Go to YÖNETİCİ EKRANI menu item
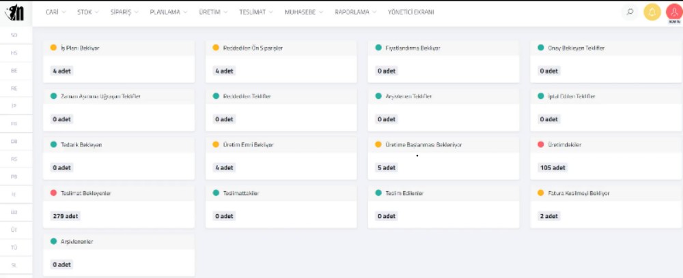 [x=410, y=12]
